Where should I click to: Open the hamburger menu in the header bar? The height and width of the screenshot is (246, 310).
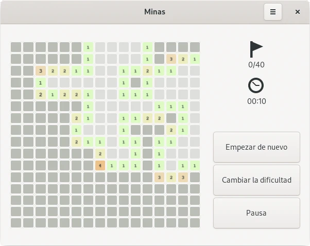tap(273, 12)
